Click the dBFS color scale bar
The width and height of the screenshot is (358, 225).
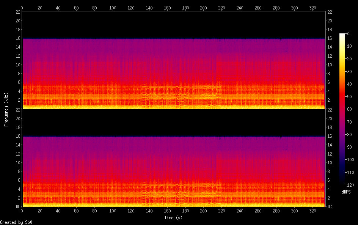pyautogui.click(x=342, y=109)
